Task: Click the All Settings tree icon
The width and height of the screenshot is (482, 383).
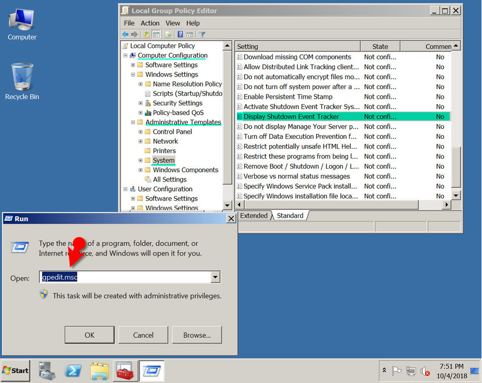Action: click(148, 179)
